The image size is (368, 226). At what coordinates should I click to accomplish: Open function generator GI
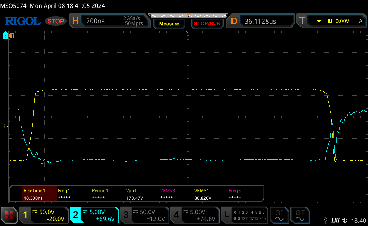pos(279,216)
